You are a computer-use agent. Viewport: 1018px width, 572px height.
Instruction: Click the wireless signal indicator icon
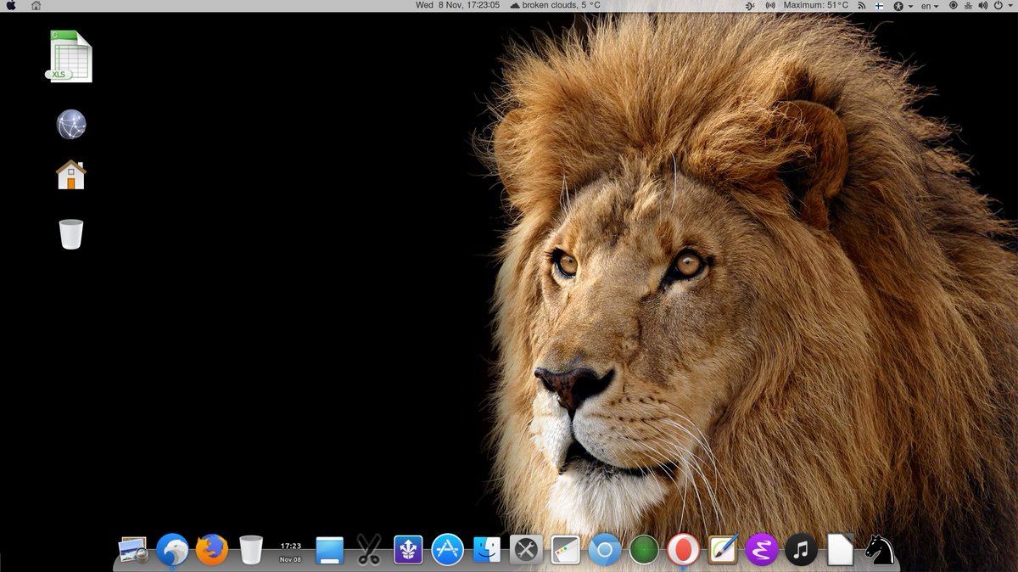(x=770, y=6)
